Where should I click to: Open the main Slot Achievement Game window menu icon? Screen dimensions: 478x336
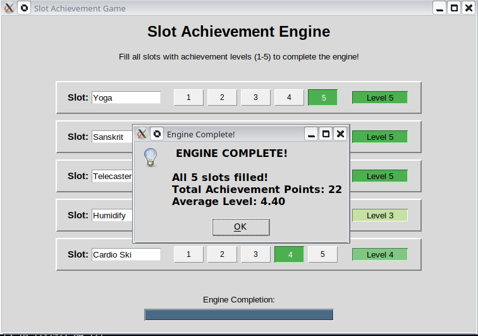point(9,8)
